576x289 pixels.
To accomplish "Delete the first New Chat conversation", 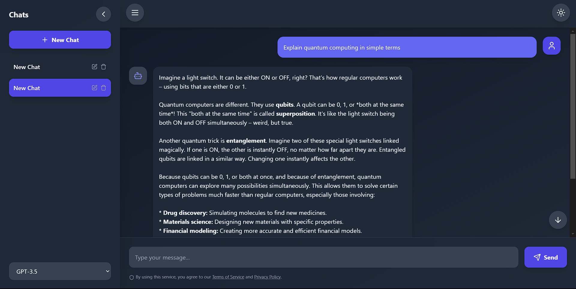I will pos(103,67).
